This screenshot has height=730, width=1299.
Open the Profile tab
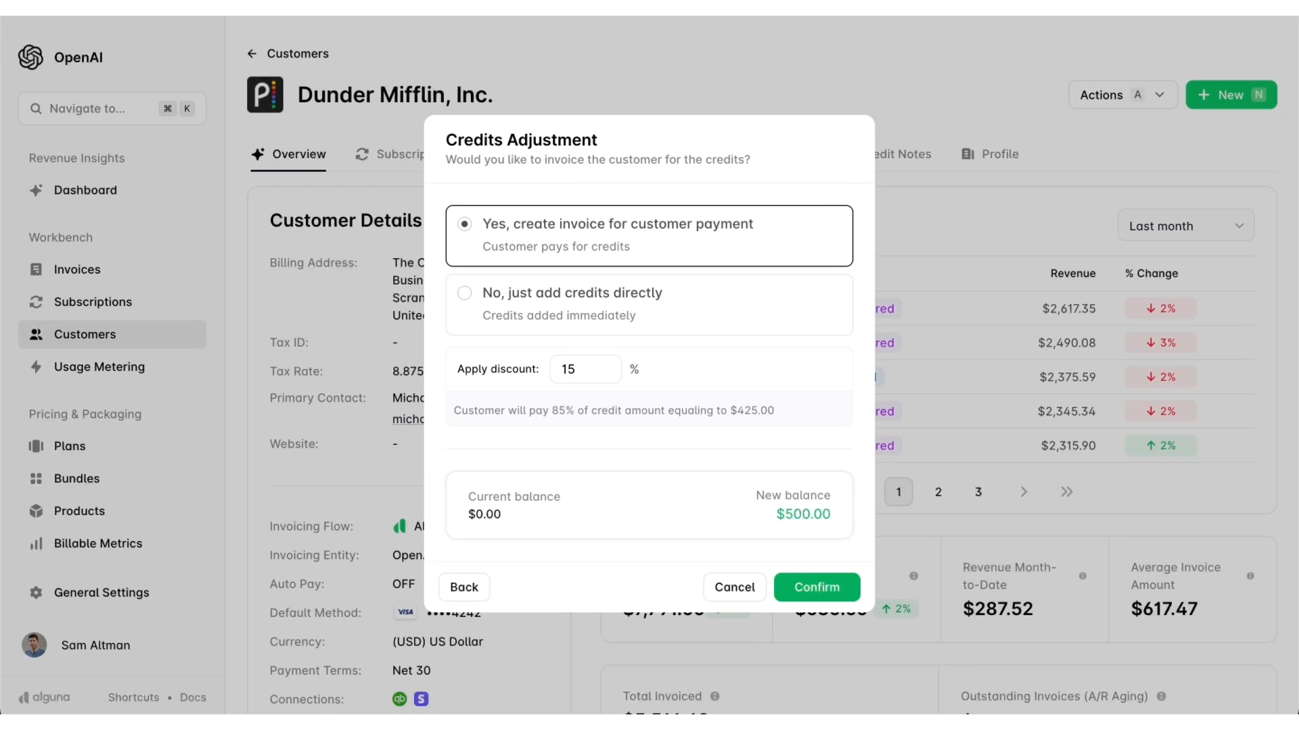coord(990,154)
